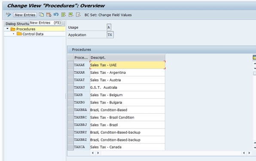Image resolution: width=256 pixels, height=161 pixels.
Task: Click the TAXBRZ procedure cell
Action: [x=82, y=140]
